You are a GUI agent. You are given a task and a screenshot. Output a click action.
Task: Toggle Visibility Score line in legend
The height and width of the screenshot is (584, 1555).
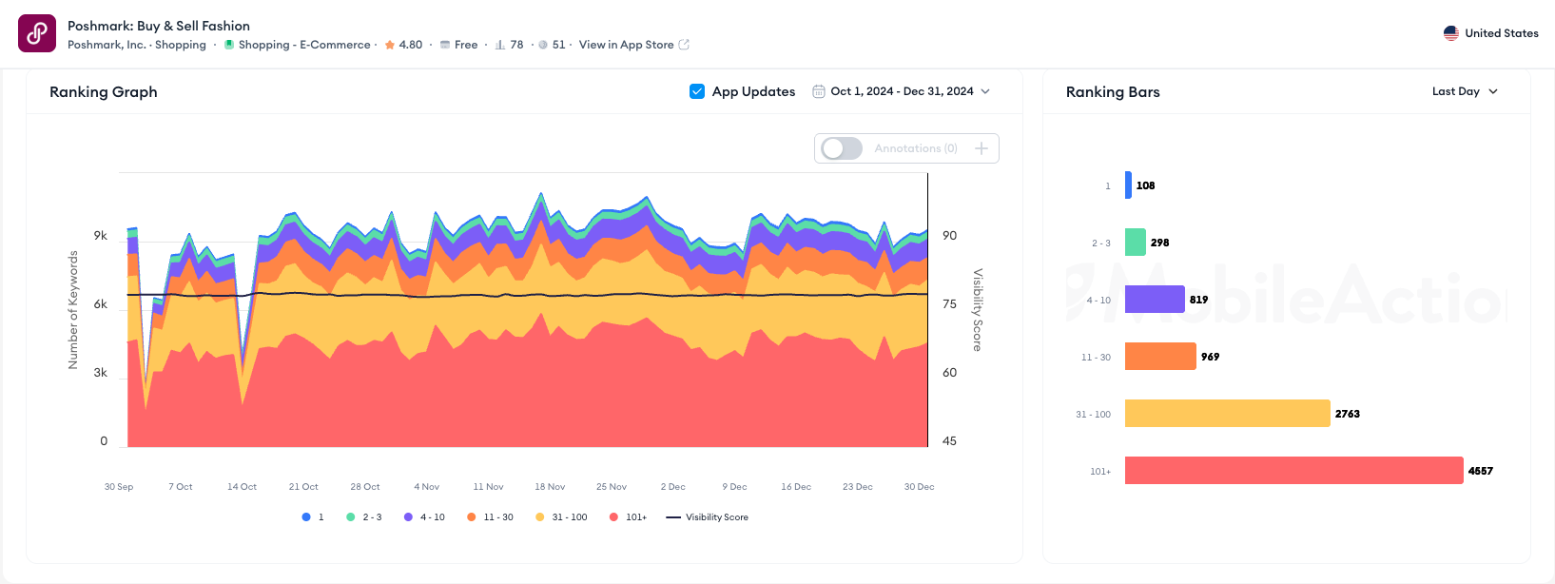708,517
